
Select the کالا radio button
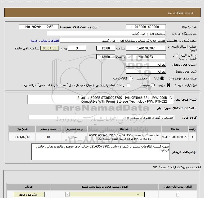coord(162,78)
